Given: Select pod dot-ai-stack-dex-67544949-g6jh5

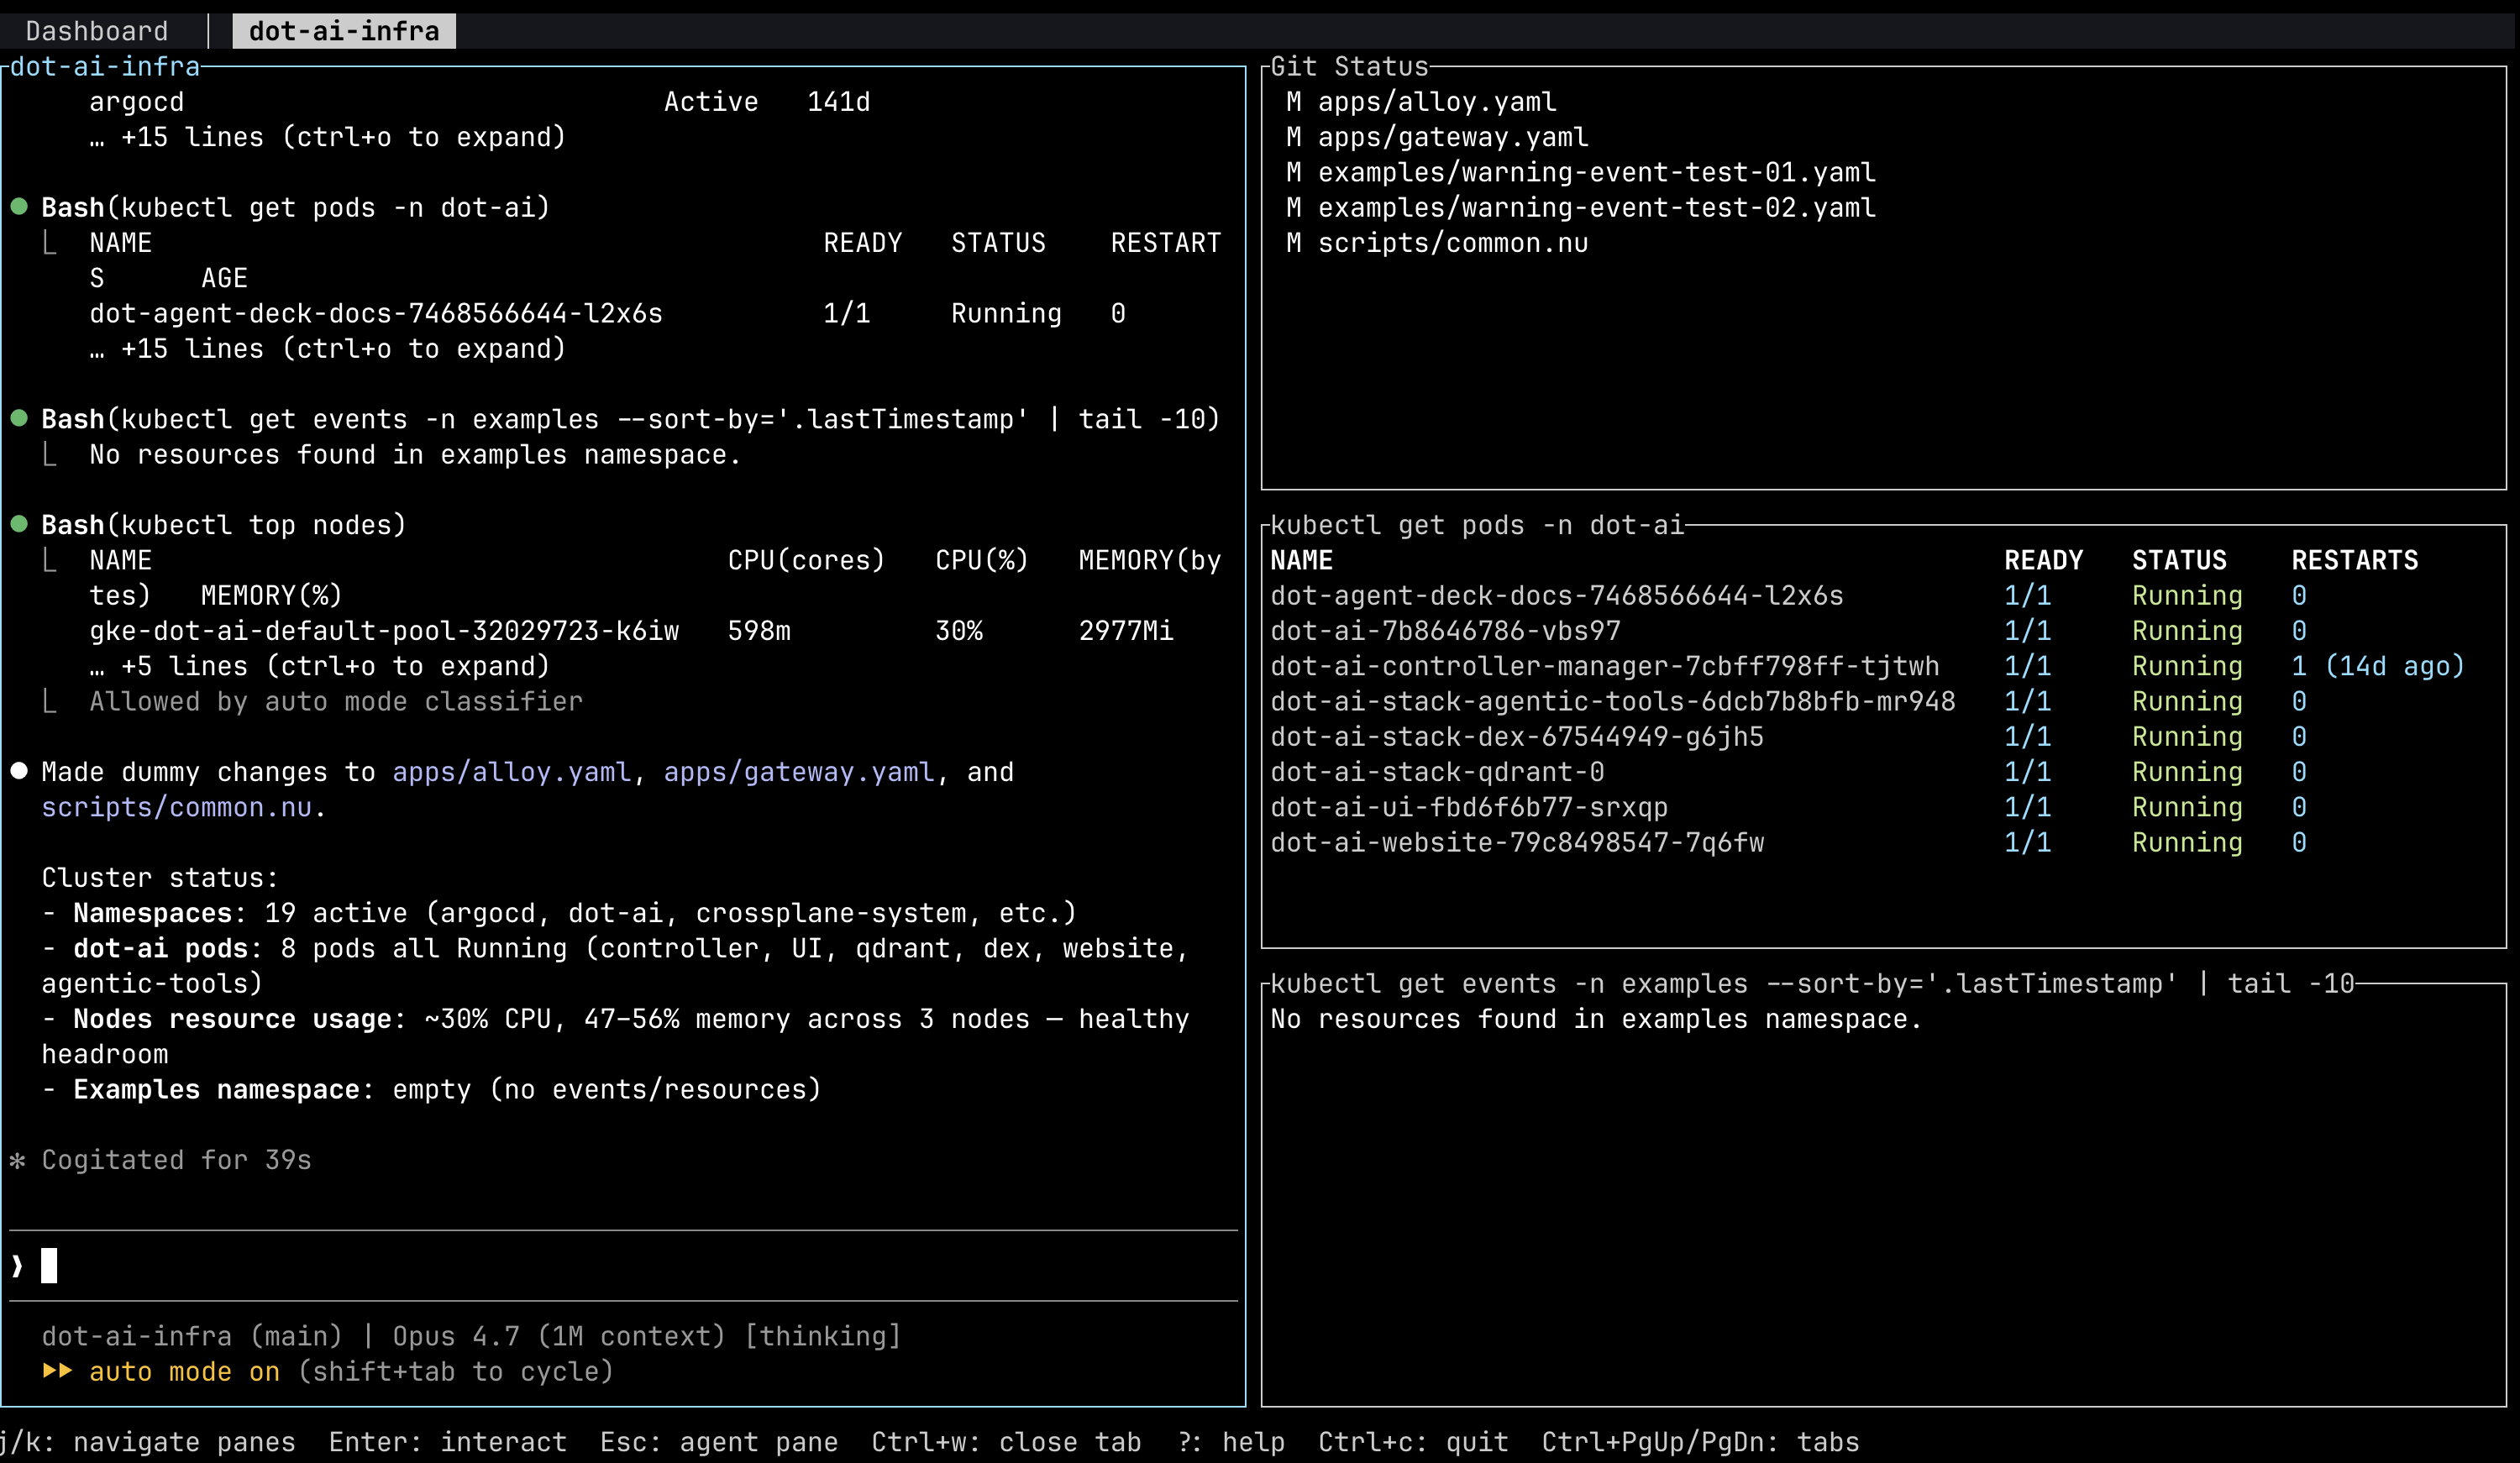Looking at the screenshot, I should [1516, 737].
